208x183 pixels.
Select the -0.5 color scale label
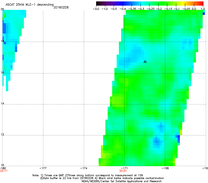[x=114, y=9]
